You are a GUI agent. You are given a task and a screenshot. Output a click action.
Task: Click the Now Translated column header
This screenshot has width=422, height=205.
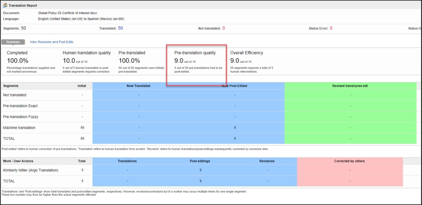(x=138, y=86)
